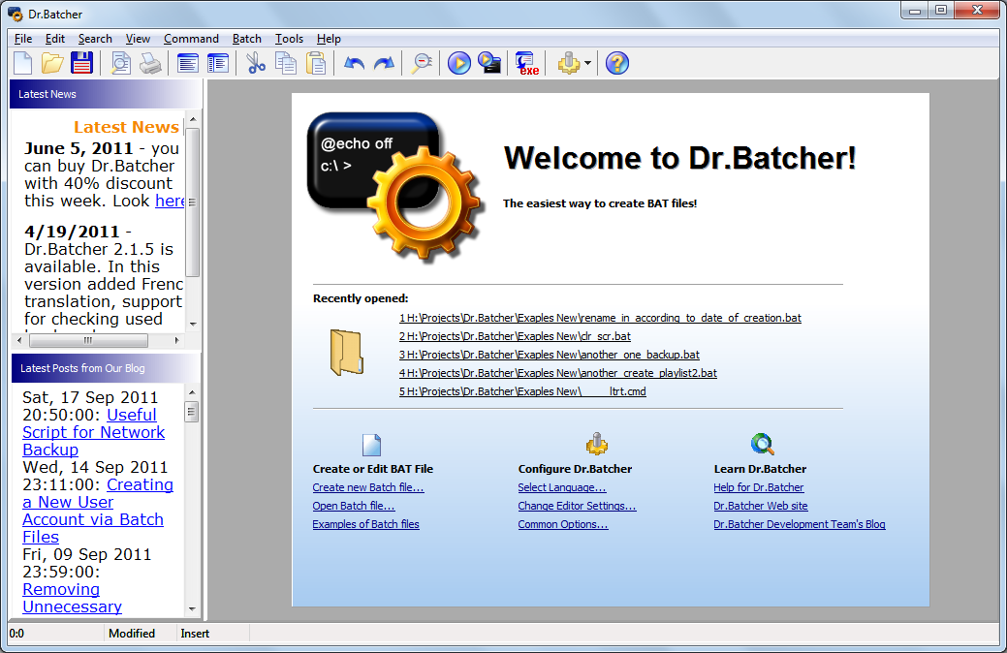Open the Tools menu
The image size is (1007, 653).
click(289, 39)
